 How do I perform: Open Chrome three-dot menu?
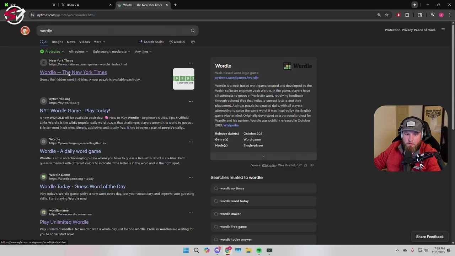pos(450,15)
